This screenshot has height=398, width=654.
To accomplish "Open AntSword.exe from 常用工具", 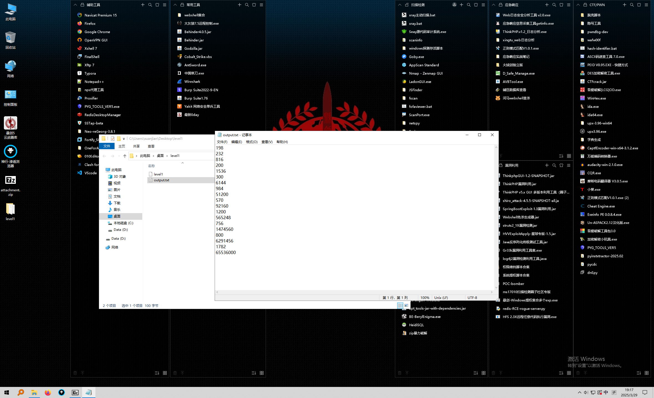I will coord(195,65).
